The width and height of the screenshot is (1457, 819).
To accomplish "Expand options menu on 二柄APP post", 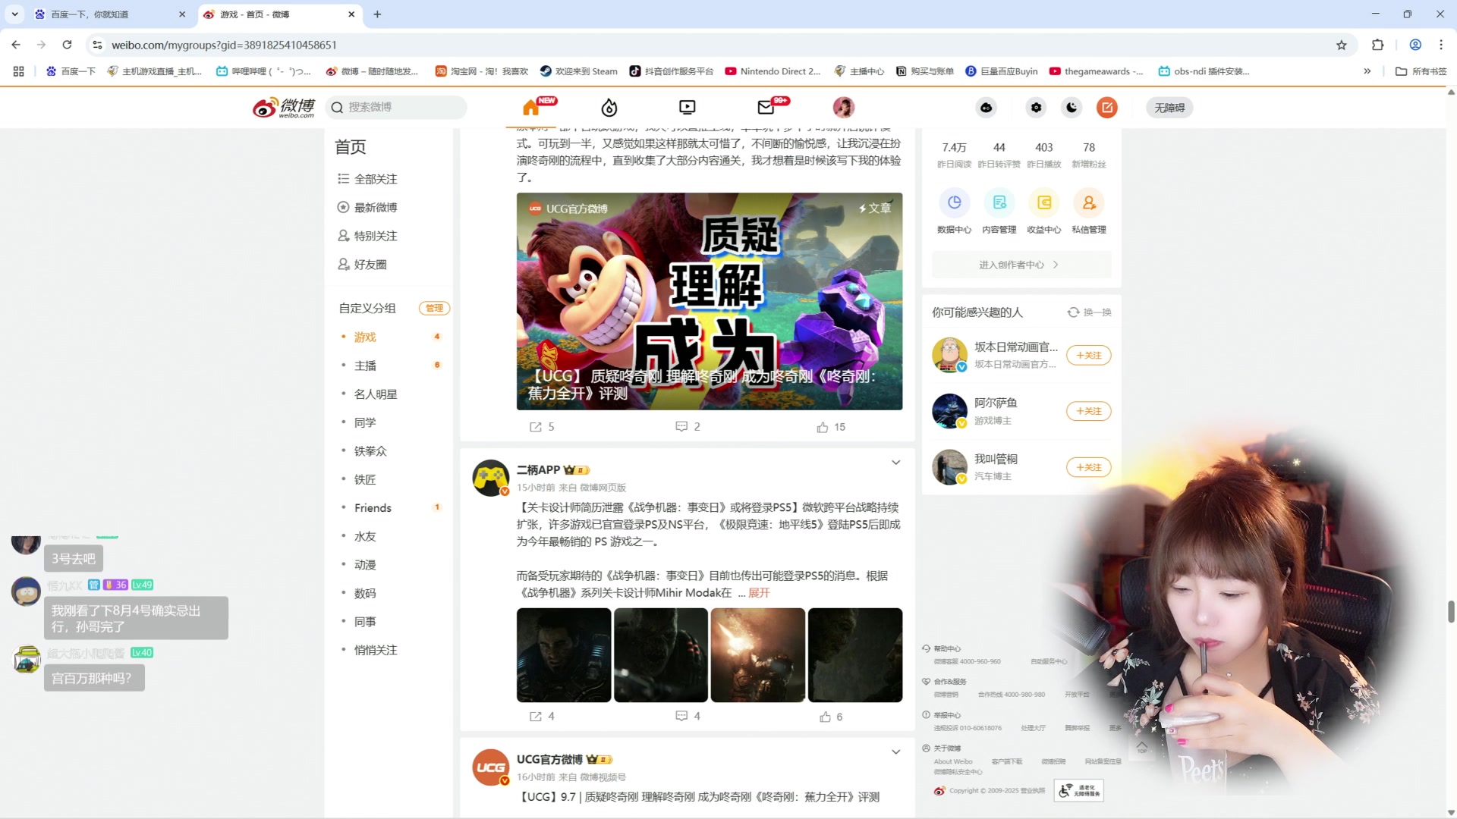I will pyautogui.click(x=895, y=463).
